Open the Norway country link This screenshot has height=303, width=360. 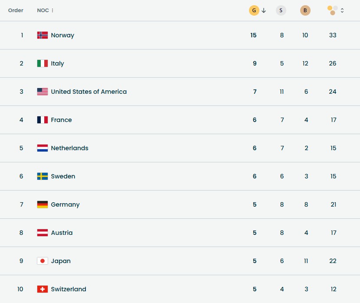tap(62, 35)
